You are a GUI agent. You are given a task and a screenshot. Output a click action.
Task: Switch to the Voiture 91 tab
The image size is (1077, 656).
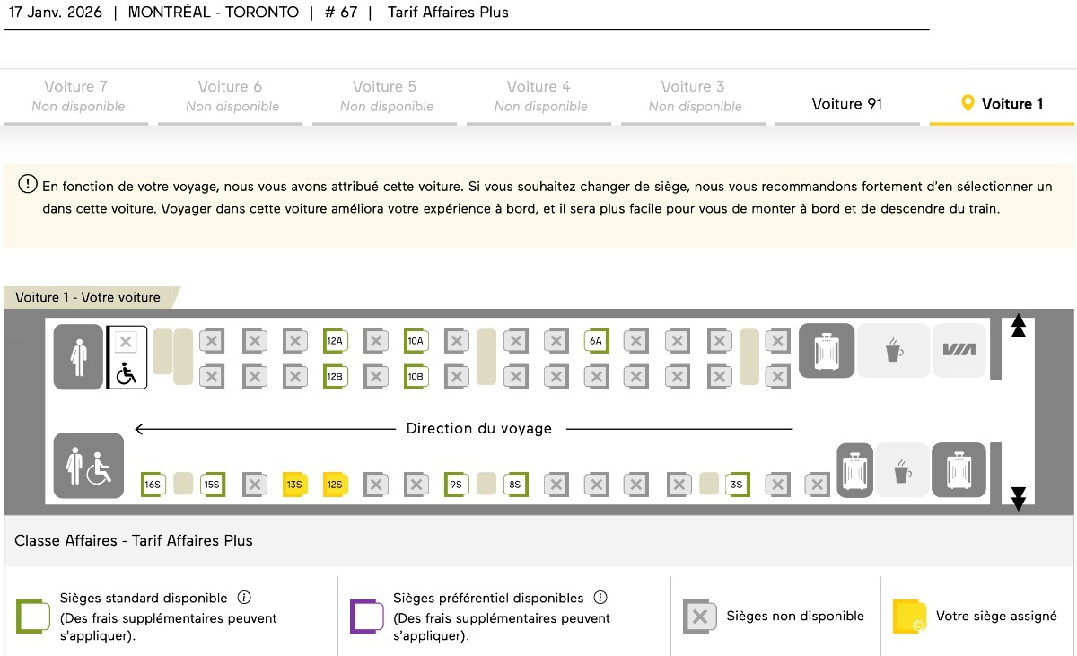847,104
